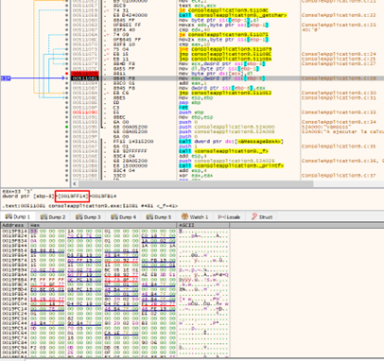Click the current address 00511081
Screen dimensions: 384x361
(85, 78)
